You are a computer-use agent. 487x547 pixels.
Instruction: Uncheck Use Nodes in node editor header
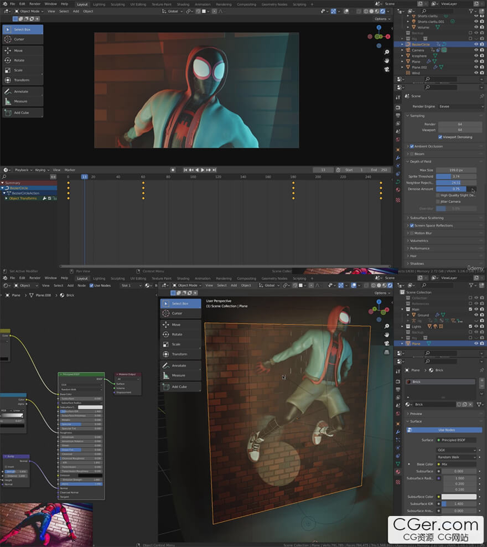click(91, 285)
